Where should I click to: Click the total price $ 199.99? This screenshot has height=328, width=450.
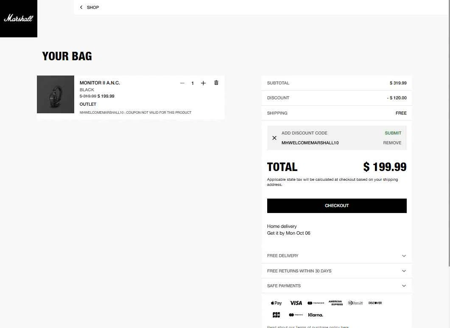(385, 167)
